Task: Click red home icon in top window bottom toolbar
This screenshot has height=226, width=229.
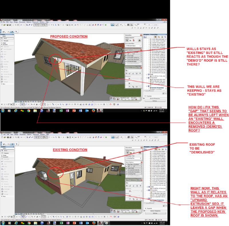Action: pyautogui.click(x=110, y=104)
